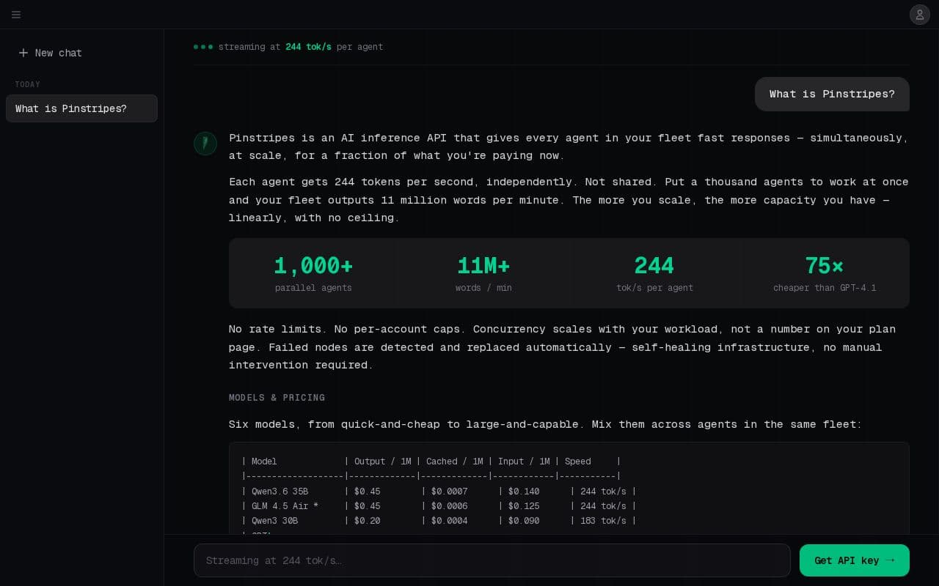
Task: Click the "183 tok/s" speed cell
Action: (603, 521)
